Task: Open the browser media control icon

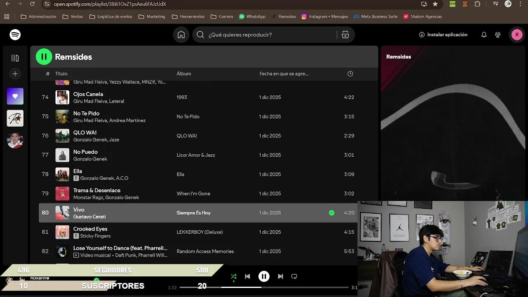Action: pos(496,4)
